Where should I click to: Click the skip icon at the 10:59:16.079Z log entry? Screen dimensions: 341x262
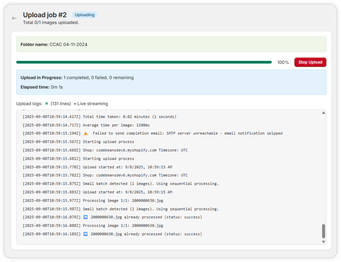(x=86, y=217)
